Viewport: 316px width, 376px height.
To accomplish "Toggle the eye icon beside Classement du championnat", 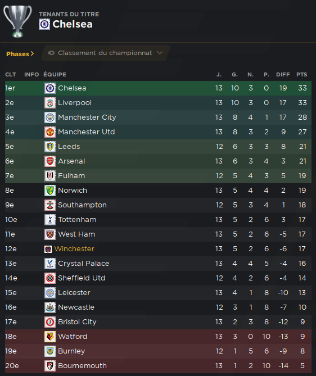I will tap(51, 53).
